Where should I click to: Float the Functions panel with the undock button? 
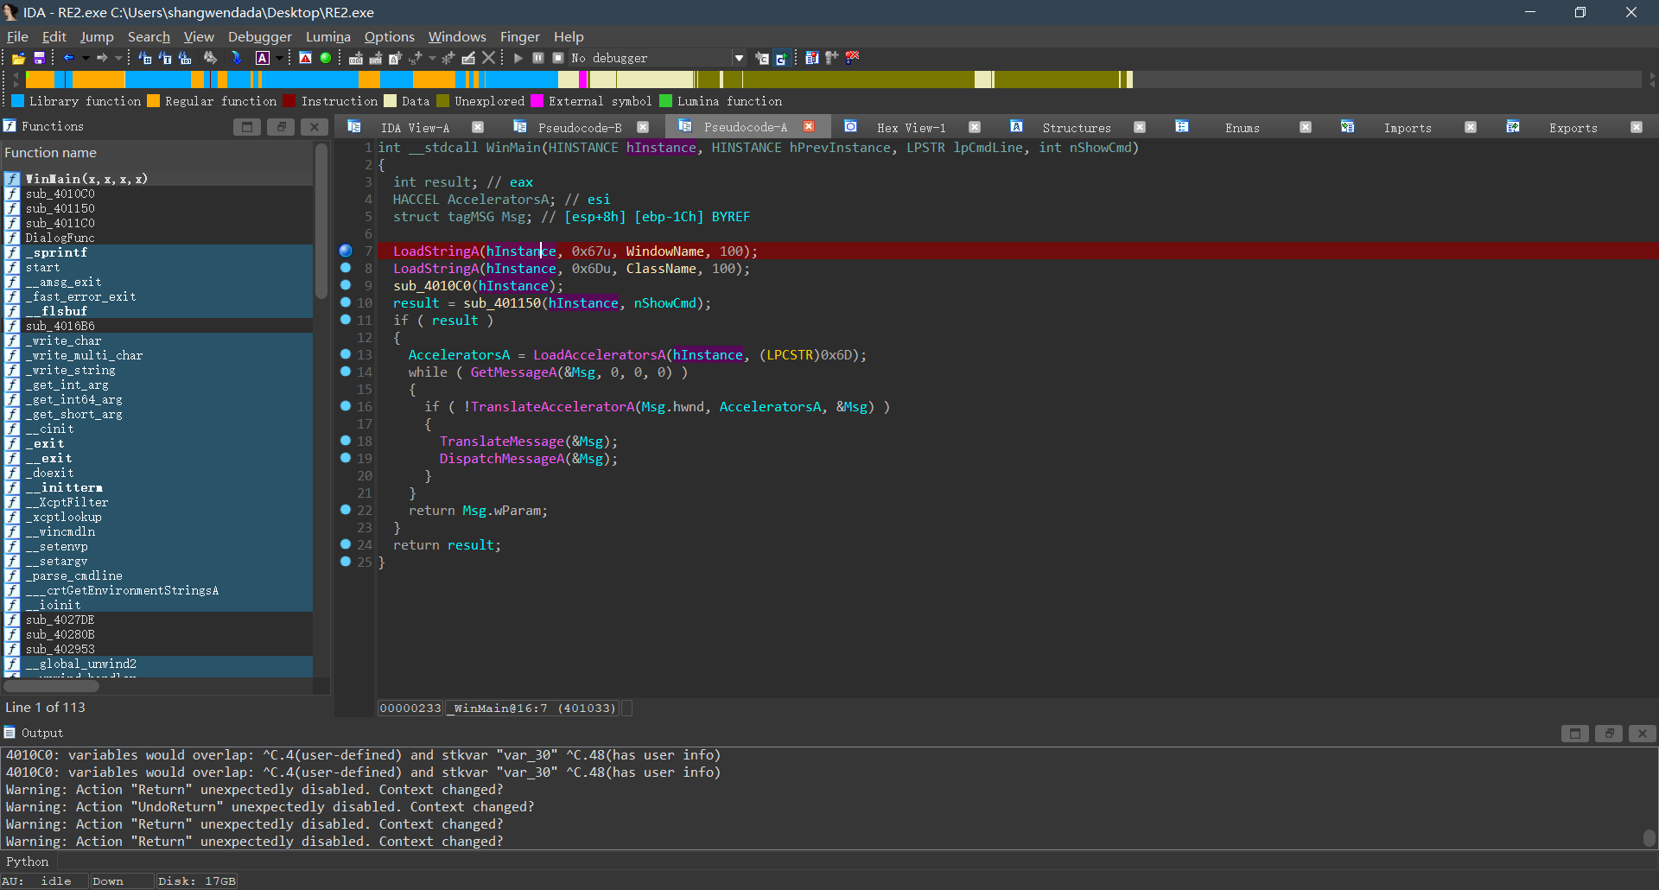(281, 127)
